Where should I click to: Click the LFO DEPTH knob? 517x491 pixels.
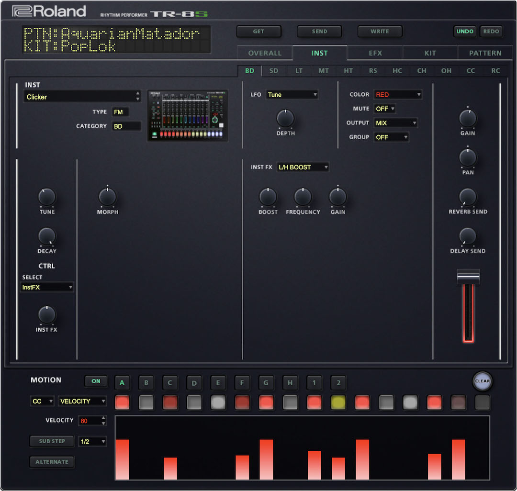285,118
